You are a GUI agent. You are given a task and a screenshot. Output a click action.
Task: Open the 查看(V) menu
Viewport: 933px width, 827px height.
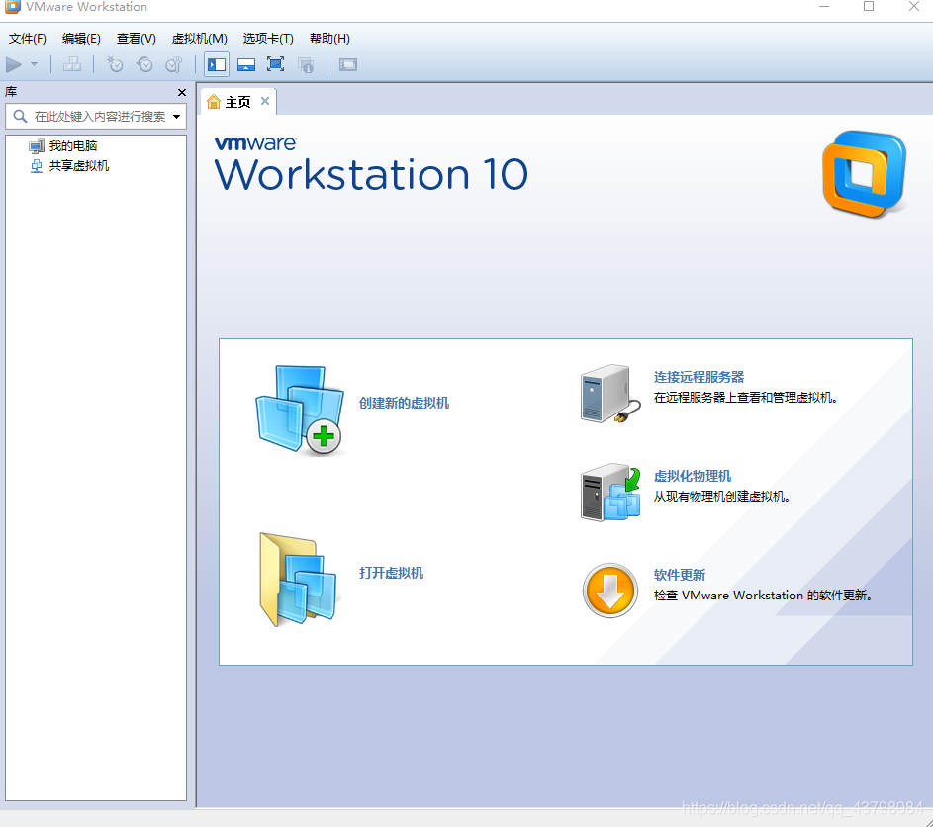pyautogui.click(x=137, y=38)
